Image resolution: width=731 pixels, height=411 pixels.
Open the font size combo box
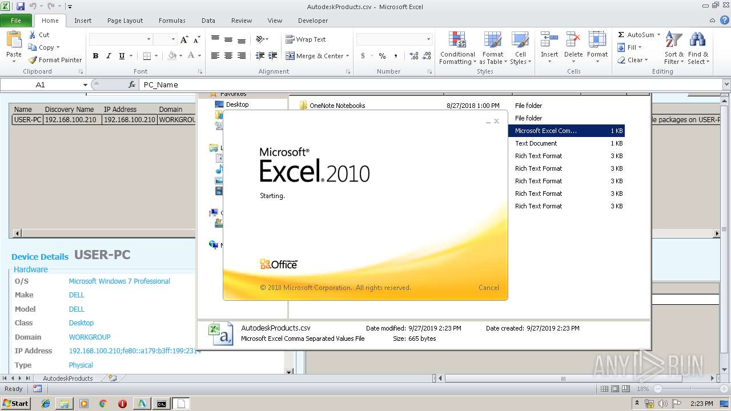[x=164, y=39]
